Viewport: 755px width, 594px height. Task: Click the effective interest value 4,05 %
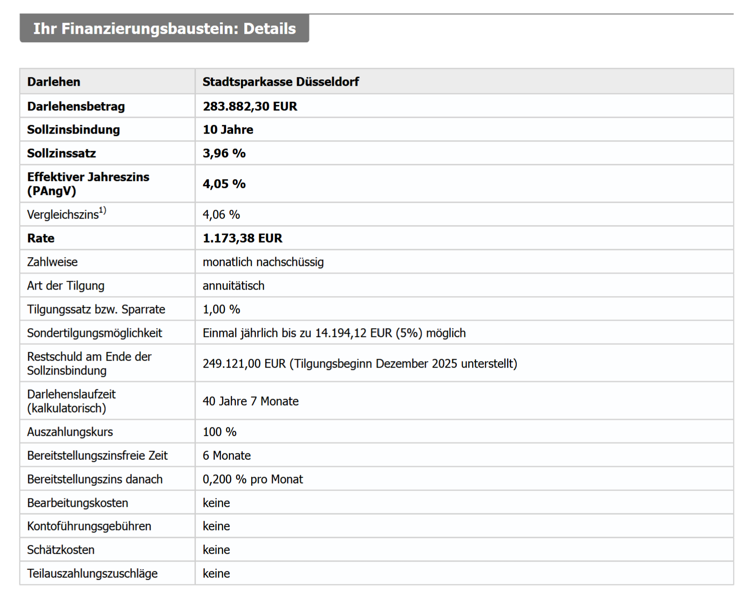click(x=224, y=184)
